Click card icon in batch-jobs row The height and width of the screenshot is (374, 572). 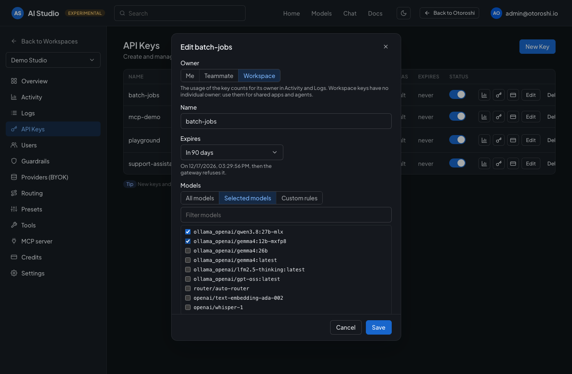pos(513,95)
